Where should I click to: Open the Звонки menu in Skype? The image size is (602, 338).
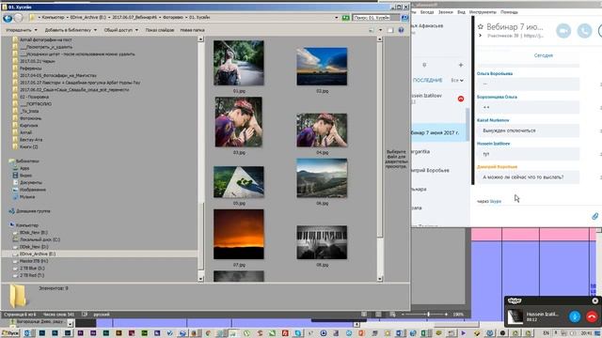pyautogui.click(x=445, y=12)
